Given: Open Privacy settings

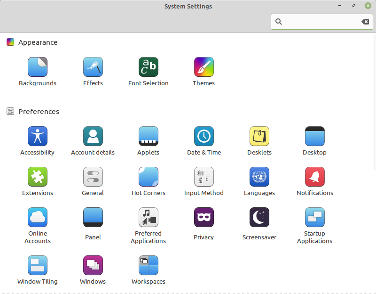Looking at the screenshot, I should tap(204, 218).
